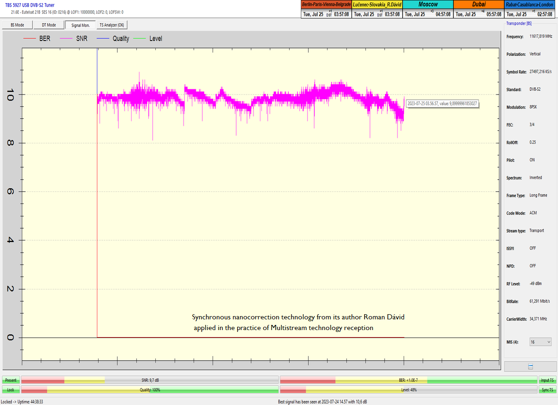558x405 pixels.
Task: Click the Level 48% meter bar
Action: pyautogui.click(x=408, y=390)
